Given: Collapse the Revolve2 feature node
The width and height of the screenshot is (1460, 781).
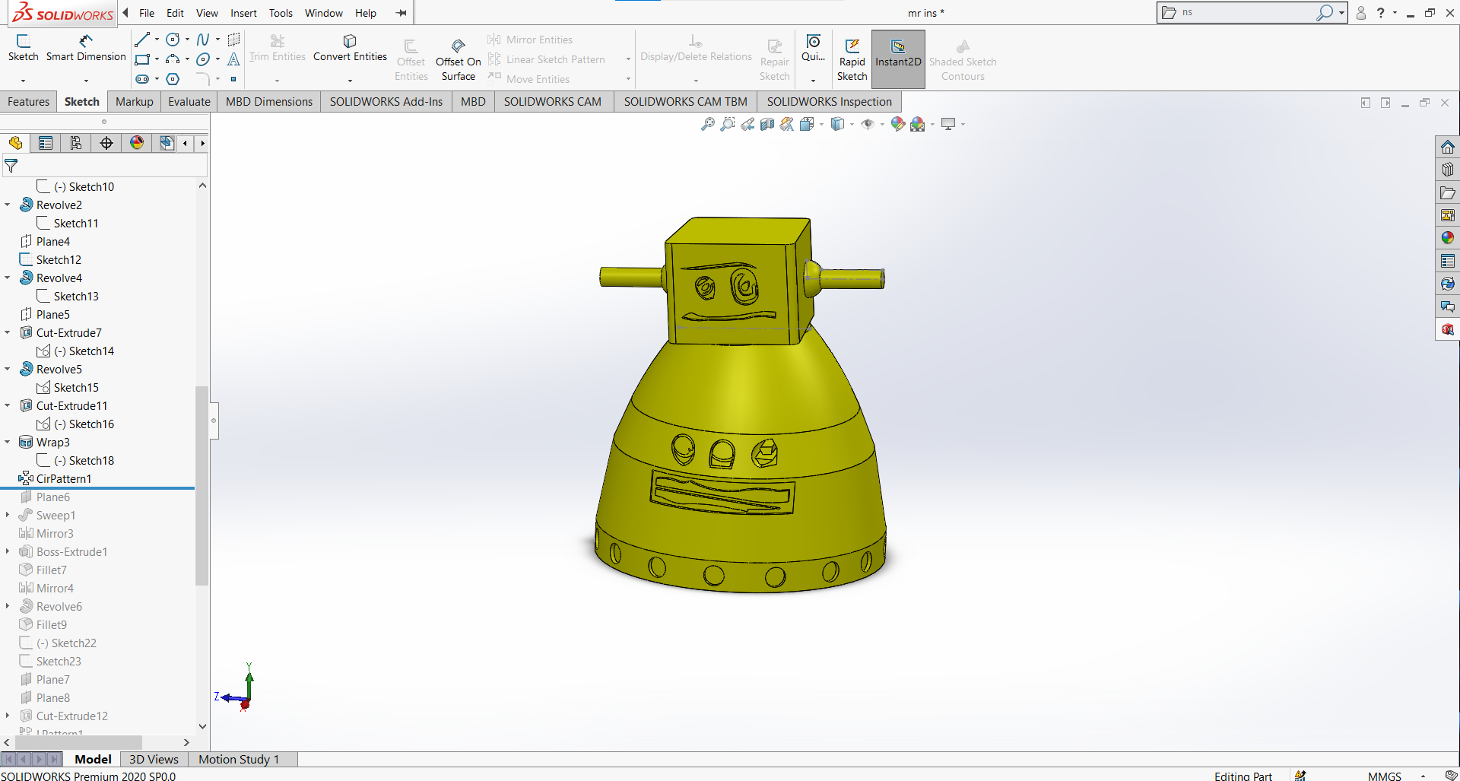Looking at the screenshot, I should pos(8,205).
